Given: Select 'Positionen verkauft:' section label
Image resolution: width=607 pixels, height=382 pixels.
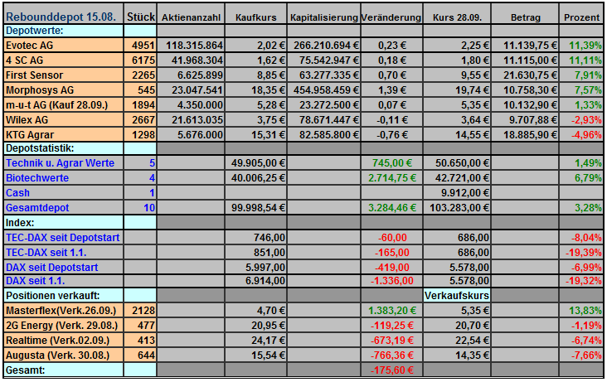Looking at the screenshot, I should tap(52, 296).
